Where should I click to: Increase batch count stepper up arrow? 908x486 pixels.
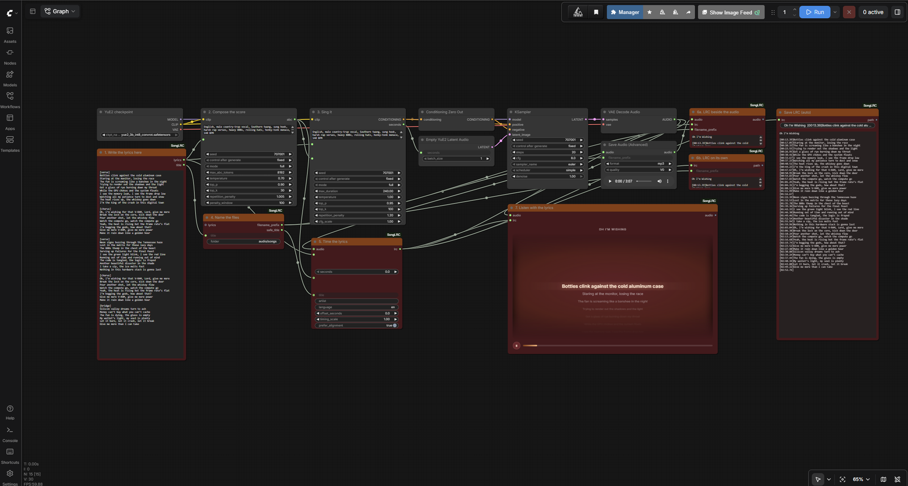794,9
